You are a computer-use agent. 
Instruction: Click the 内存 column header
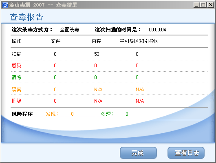point(97,41)
